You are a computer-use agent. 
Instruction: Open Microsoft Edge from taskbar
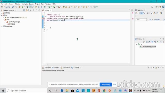[x=62, y=91]
